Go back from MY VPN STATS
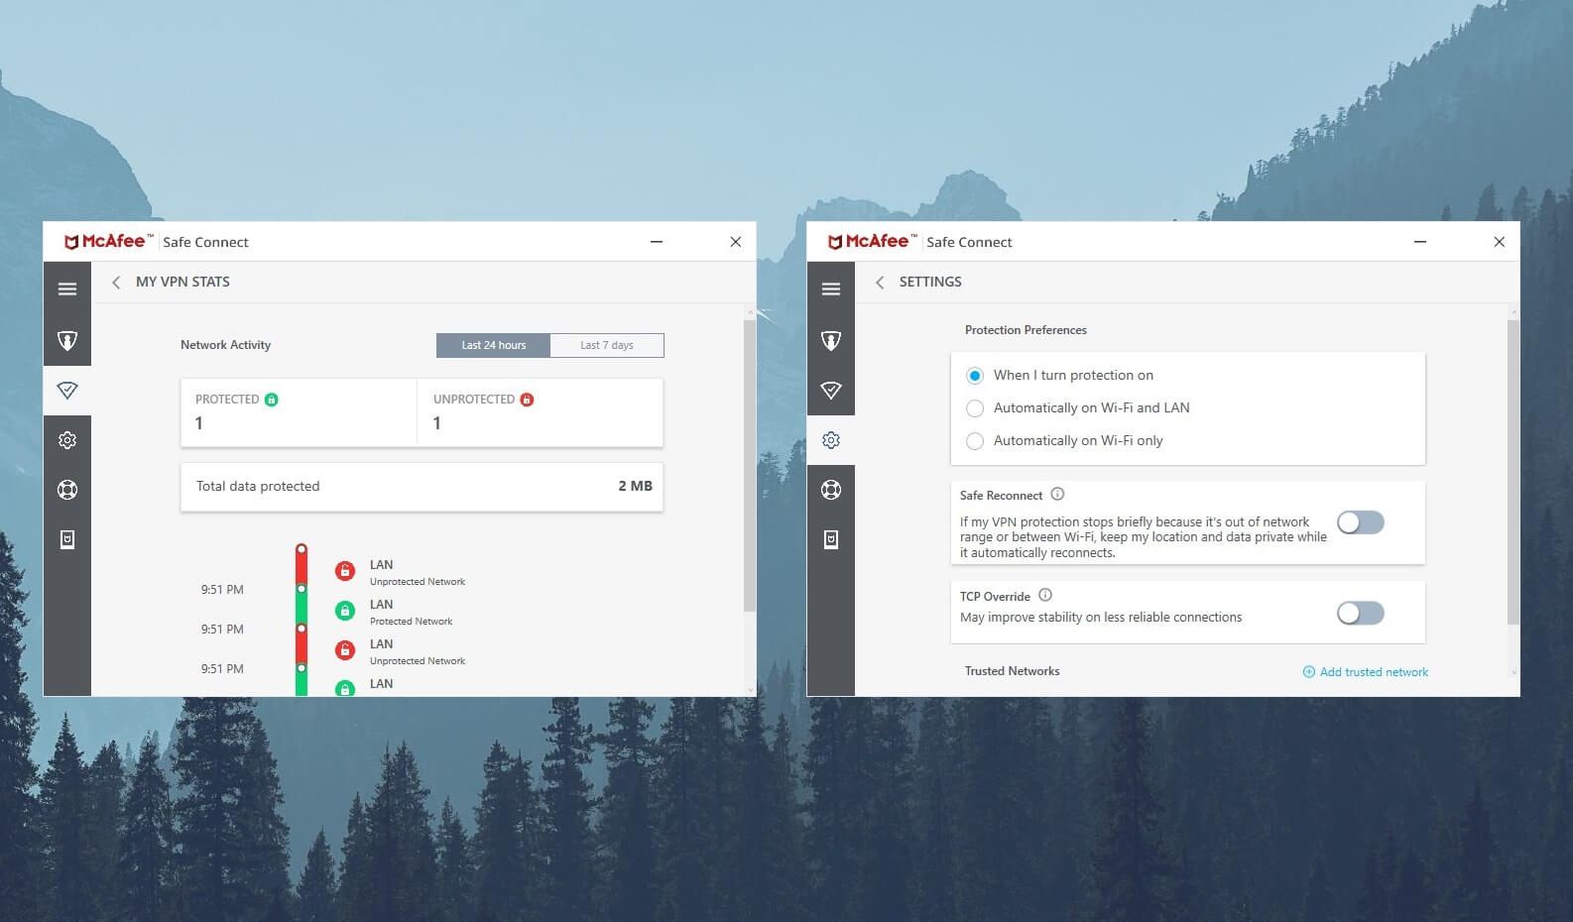The image size is (1573, 922). (x=116, y=283)
